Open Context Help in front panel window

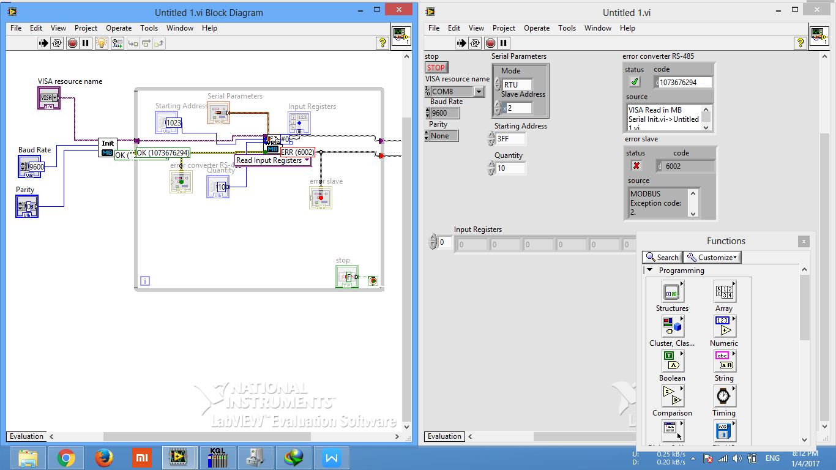[x=801, y=43]
